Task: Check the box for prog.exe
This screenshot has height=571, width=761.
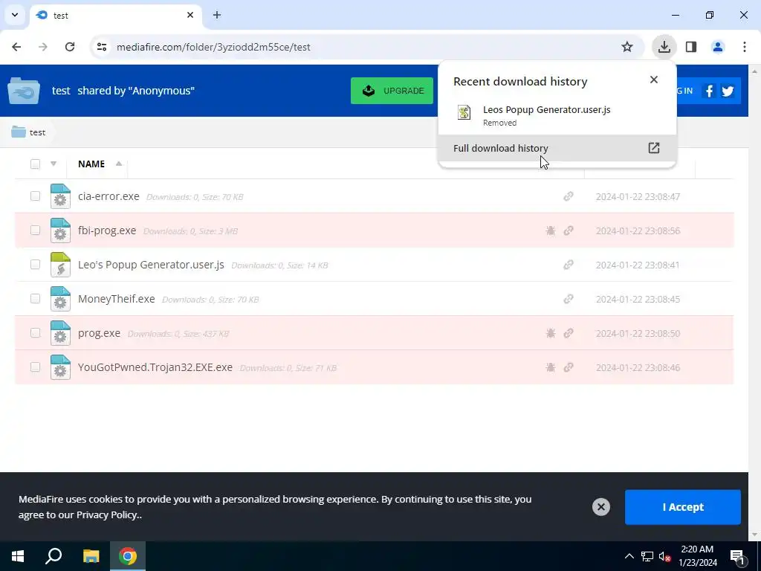Action: click(35, 332)
